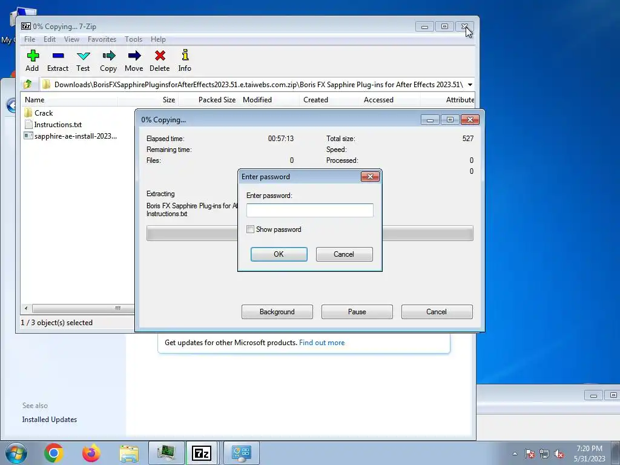
Task: Click the extraction progress bar
Action: pos(309,233)
